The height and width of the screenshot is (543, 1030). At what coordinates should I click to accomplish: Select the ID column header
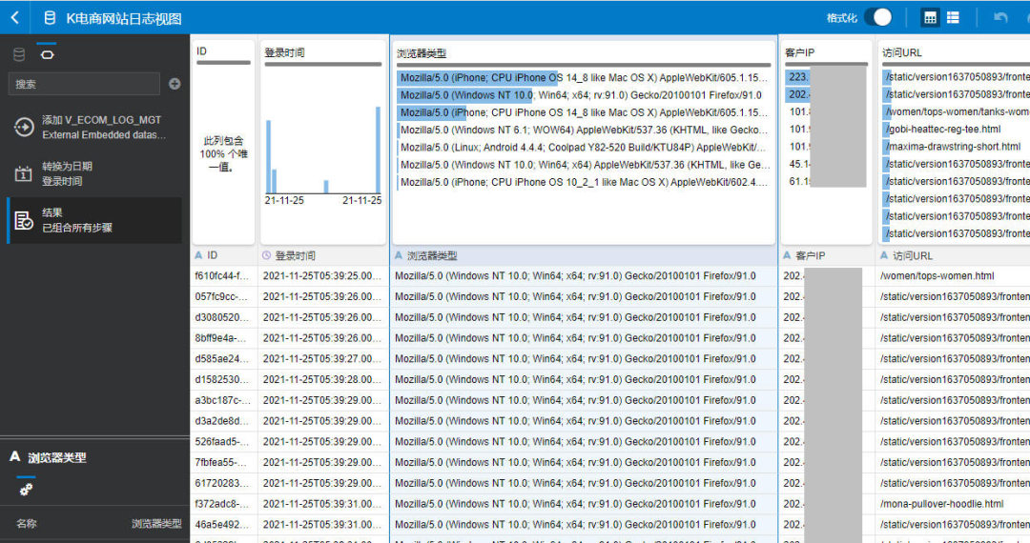pyautogui.click(x=224, y=255)
